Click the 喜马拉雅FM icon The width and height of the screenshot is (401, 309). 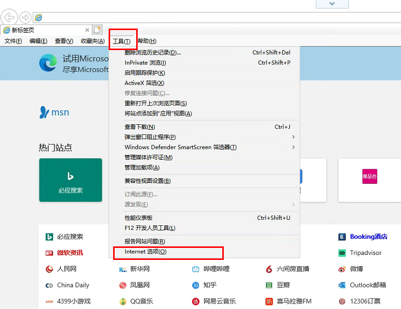pos(269,301)
